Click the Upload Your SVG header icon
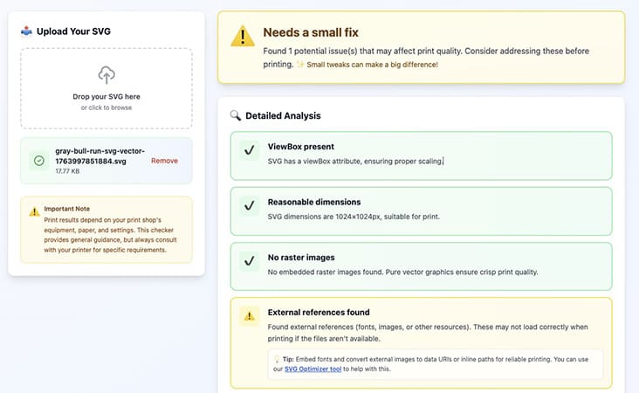 point(27,31)
